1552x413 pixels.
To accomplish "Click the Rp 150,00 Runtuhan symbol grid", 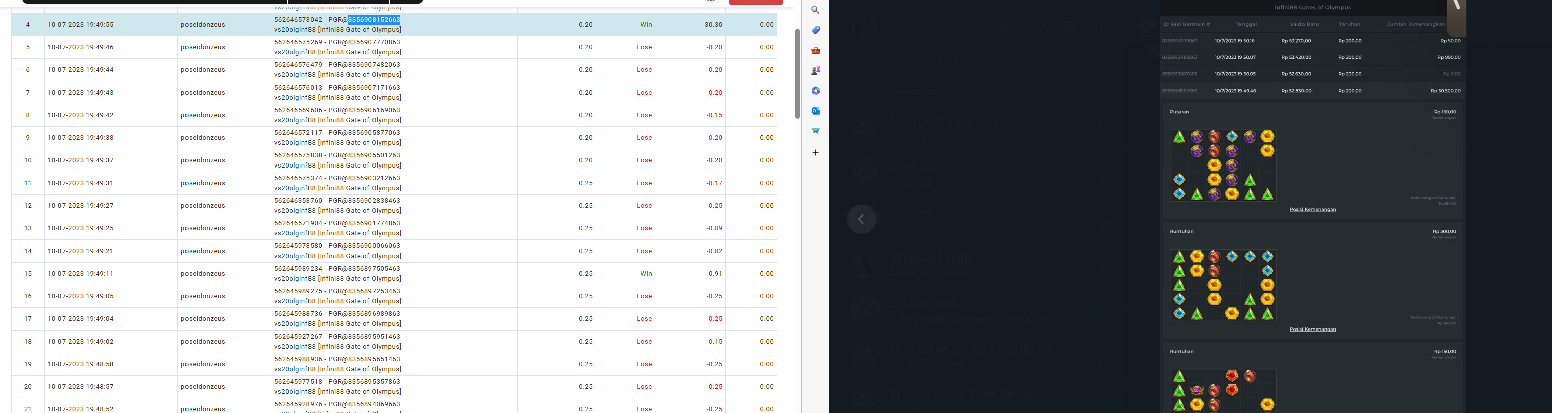I will [x=1223, y=391].
